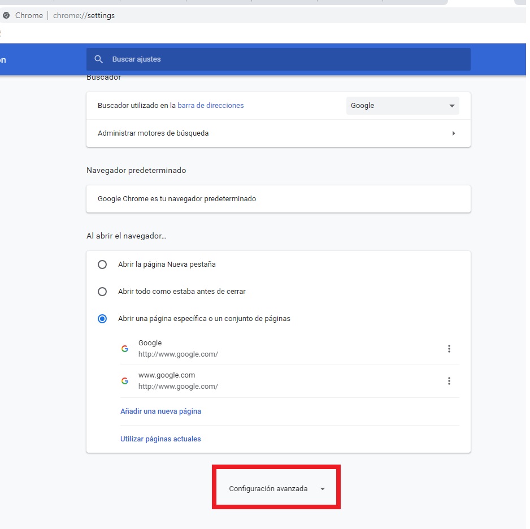Click the 'www.google.com' startup page title

(167, 375)
